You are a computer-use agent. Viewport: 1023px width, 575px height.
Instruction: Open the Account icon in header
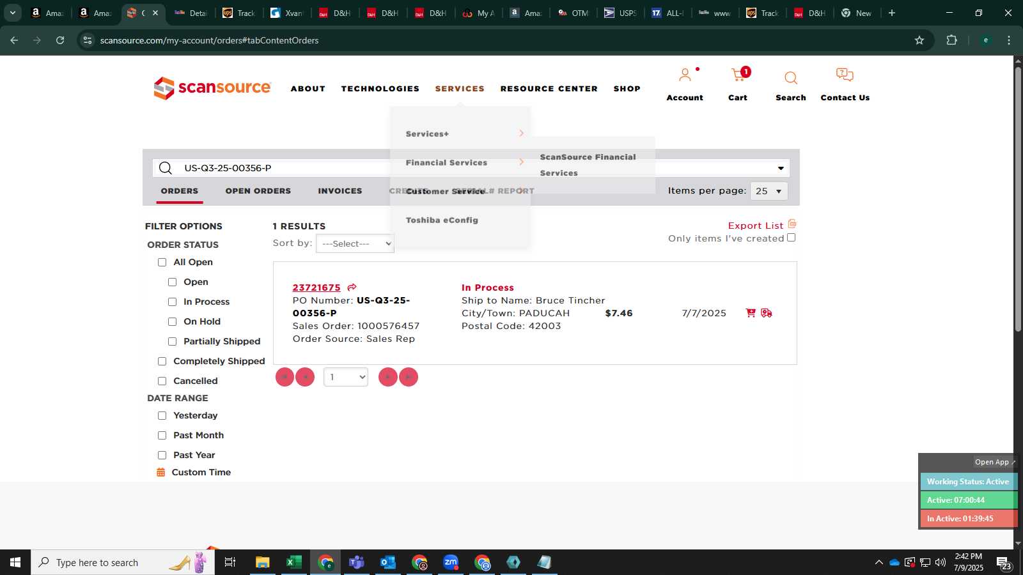(685, 75)
